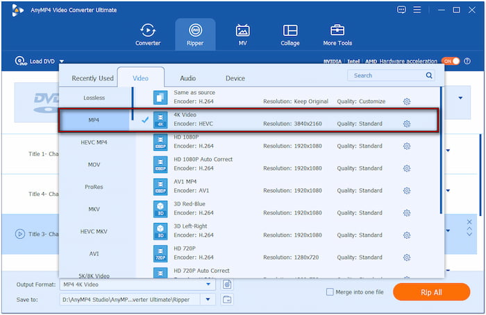Image resolution: width=486 pixels, height=315 pixels.
Task: Click the hardware acceleration help icon
Action: click(467, 61)
